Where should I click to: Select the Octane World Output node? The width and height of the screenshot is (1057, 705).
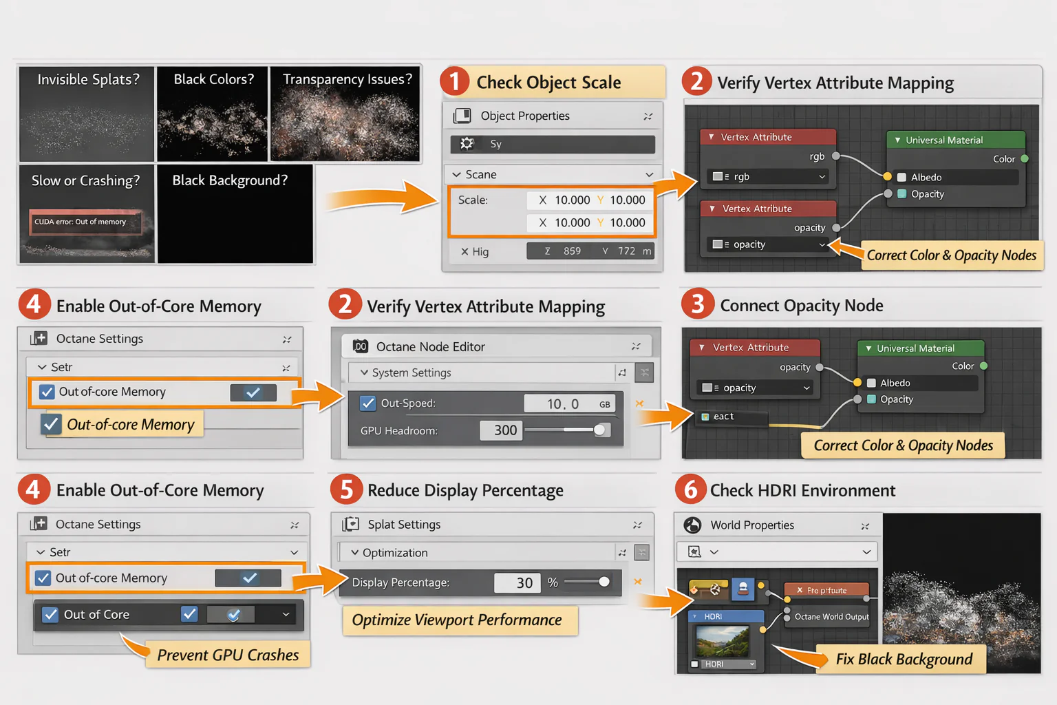828,617
